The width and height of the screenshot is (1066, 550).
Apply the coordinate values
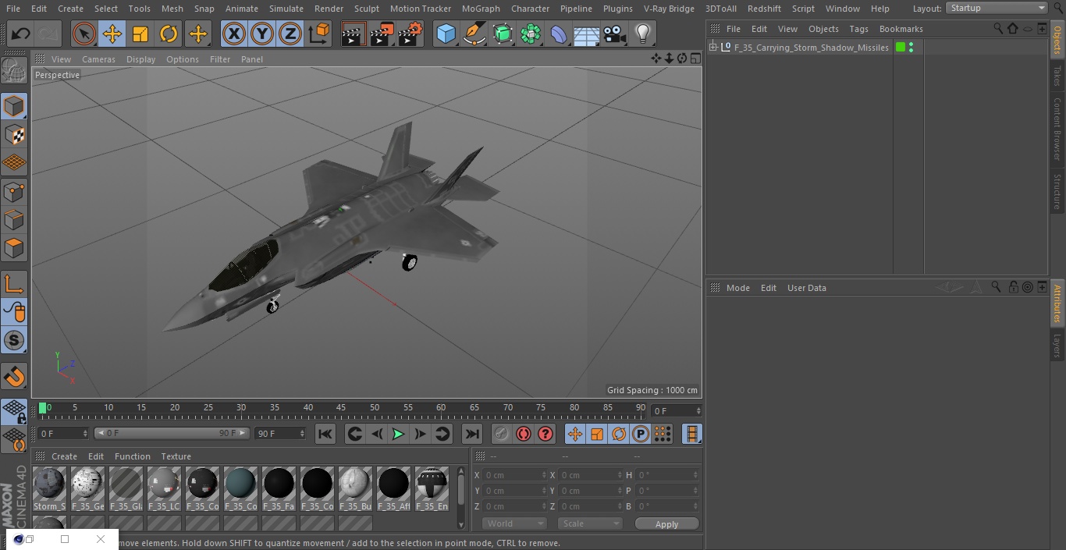(x=666, y=524)
